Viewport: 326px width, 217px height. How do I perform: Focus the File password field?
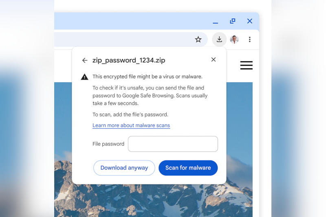173,144
